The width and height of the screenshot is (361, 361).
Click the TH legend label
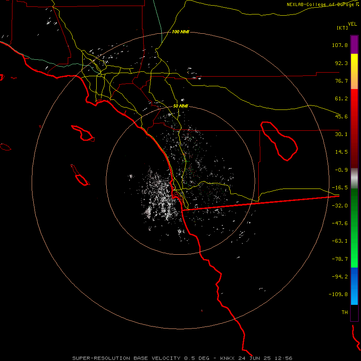tap(345, 312)
